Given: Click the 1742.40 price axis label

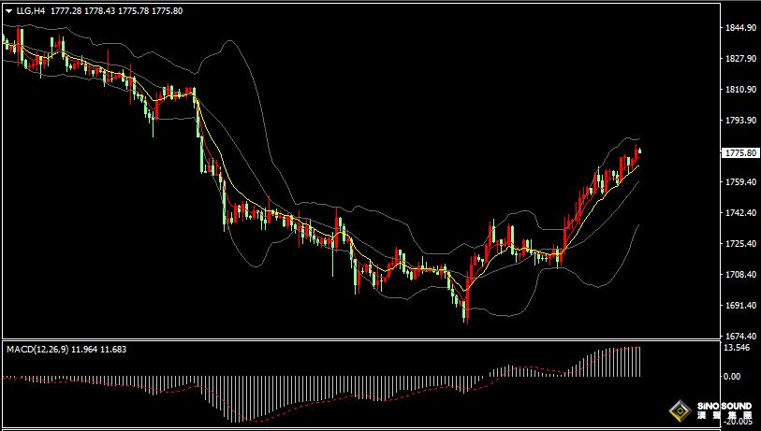Looking at the screenshot, I should [x=741, y=213].
